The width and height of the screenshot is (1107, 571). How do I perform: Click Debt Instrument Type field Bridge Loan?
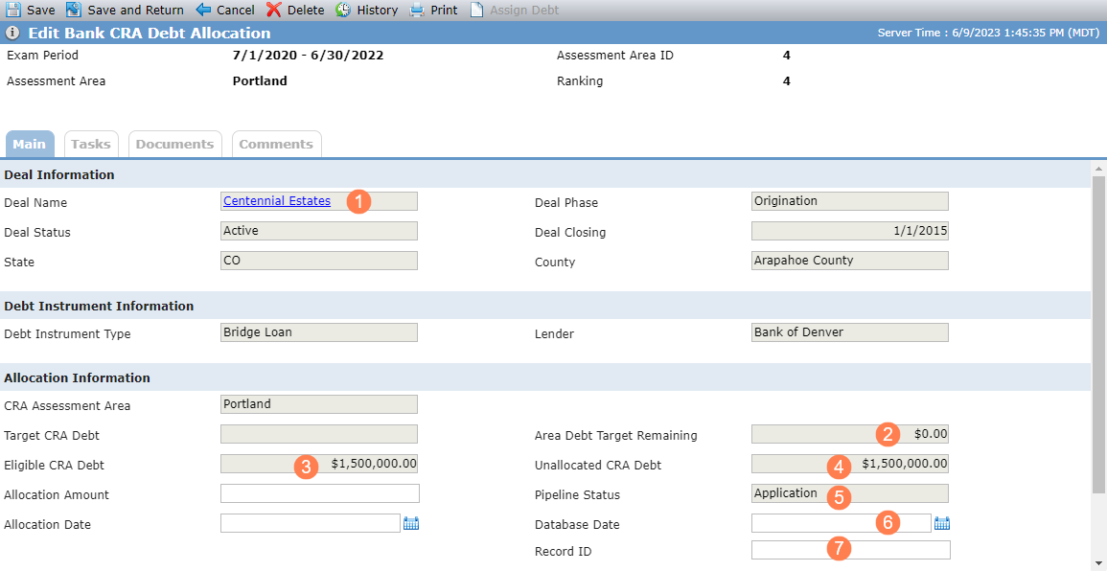coord(319,332)
